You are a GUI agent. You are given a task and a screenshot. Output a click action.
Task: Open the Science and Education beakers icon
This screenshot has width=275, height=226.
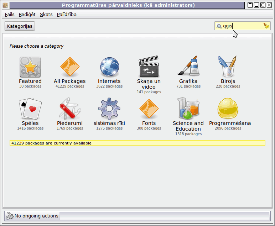pos(188,109)
